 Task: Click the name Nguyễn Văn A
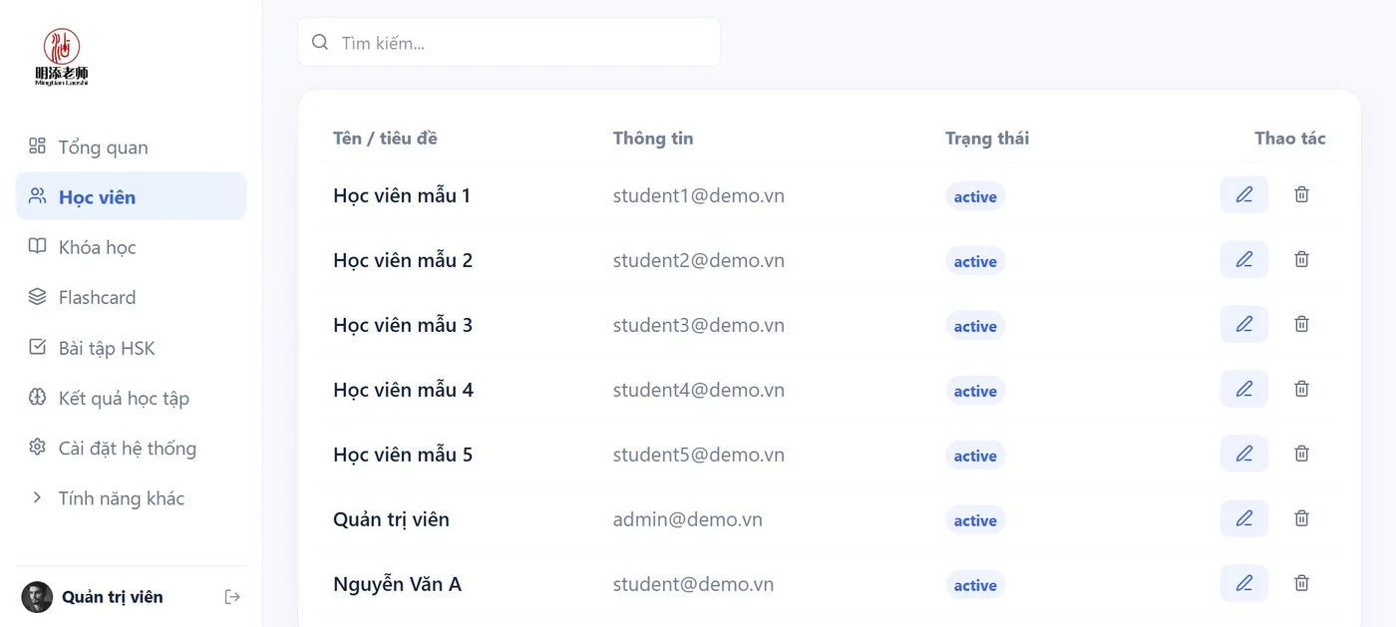397,584
